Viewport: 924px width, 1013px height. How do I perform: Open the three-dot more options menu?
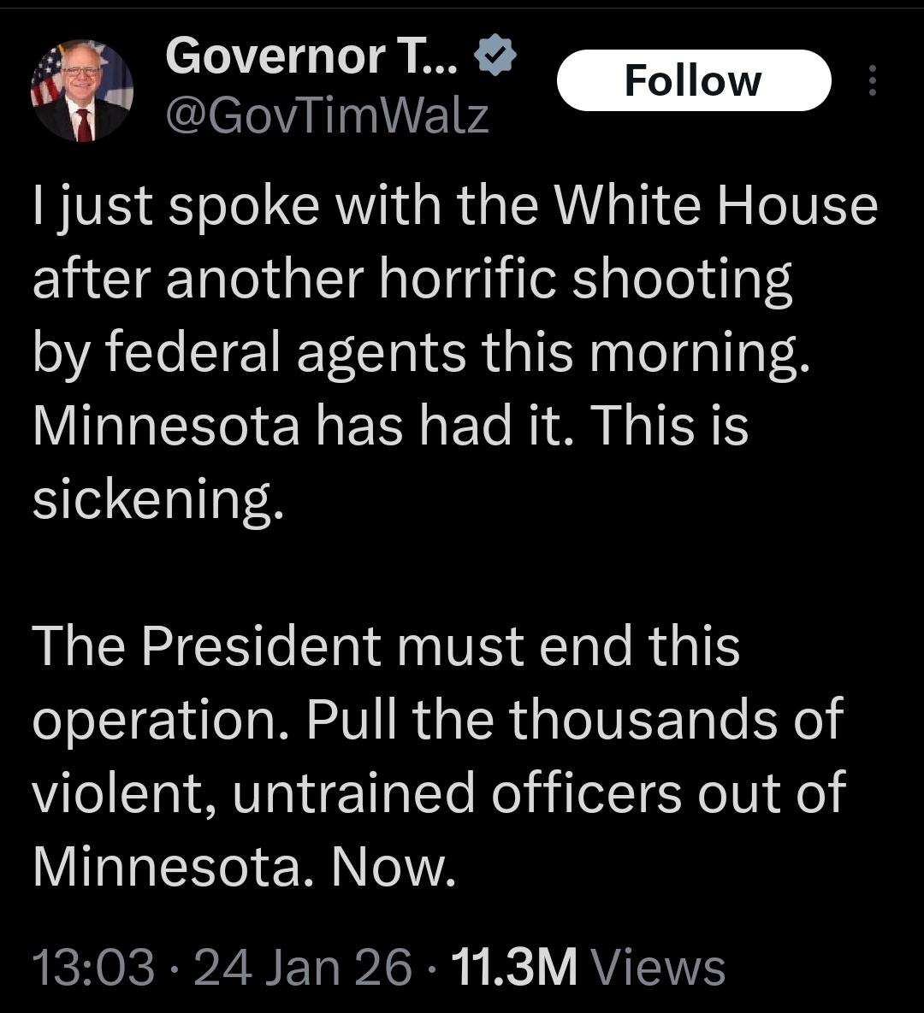coord(872,81)
